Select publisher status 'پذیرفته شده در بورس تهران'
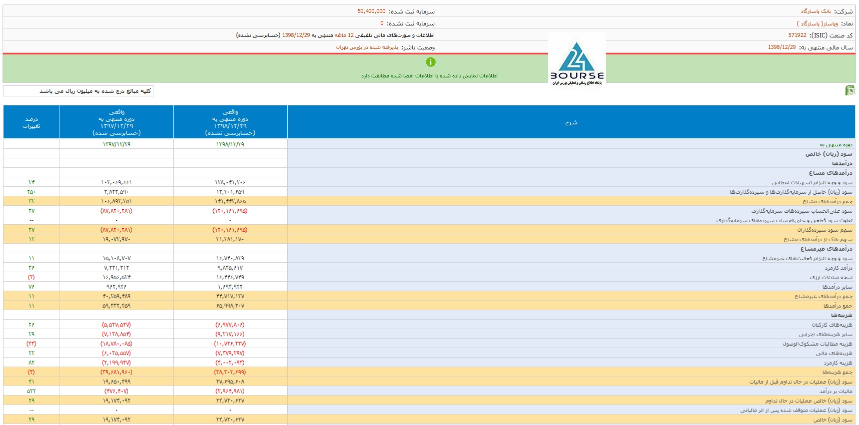 (367, 47)
